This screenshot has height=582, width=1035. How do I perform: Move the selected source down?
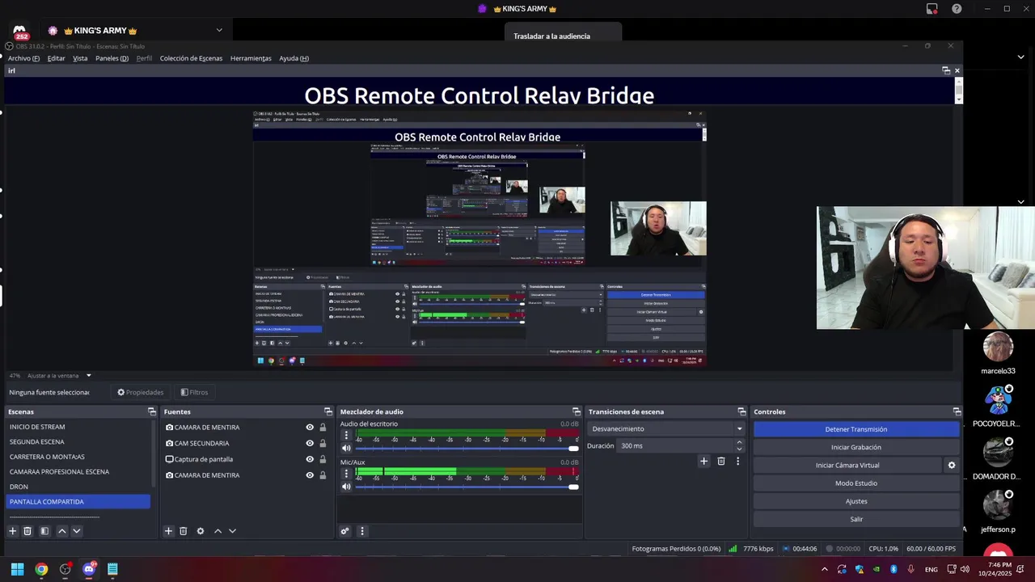(232, 531)
